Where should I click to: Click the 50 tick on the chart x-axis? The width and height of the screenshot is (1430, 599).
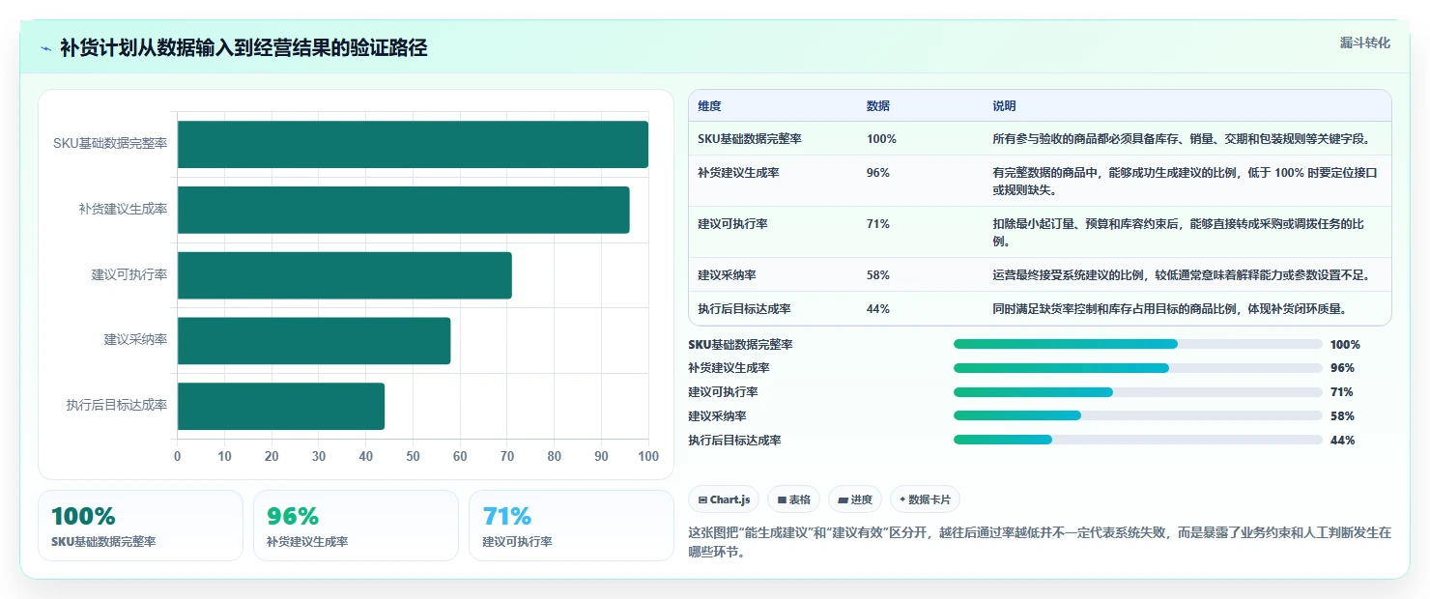413,456
